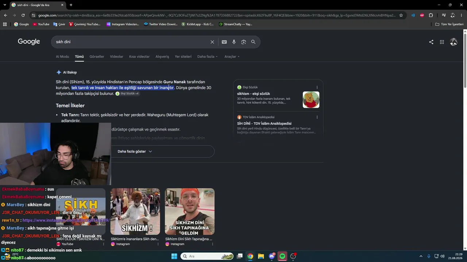Open the taskbar clock showing 21:29

tap(455, 256)
